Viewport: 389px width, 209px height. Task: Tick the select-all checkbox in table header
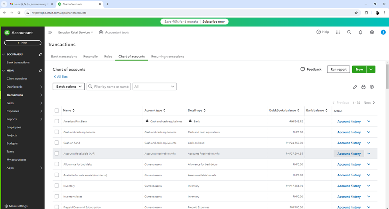[57, 110]
